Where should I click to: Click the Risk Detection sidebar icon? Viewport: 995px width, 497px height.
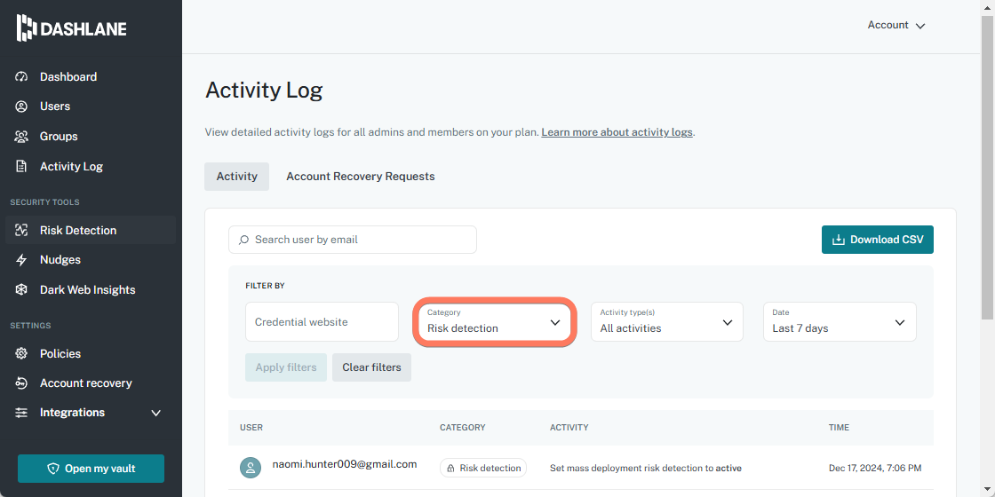[x=22, y=231]
